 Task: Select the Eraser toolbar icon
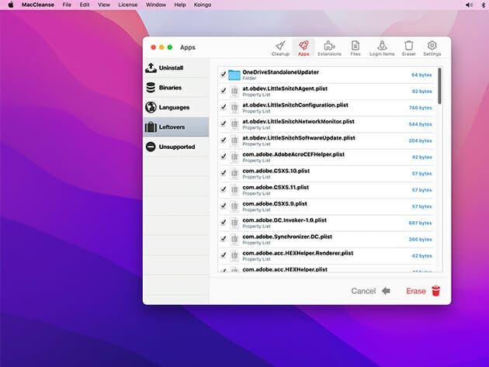point(408,48)
